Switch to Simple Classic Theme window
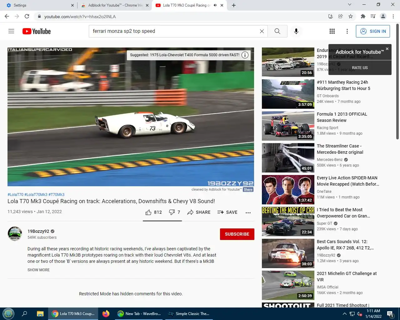Image resolution: width=400 pixels, height=320 pixels. (189, 313)
